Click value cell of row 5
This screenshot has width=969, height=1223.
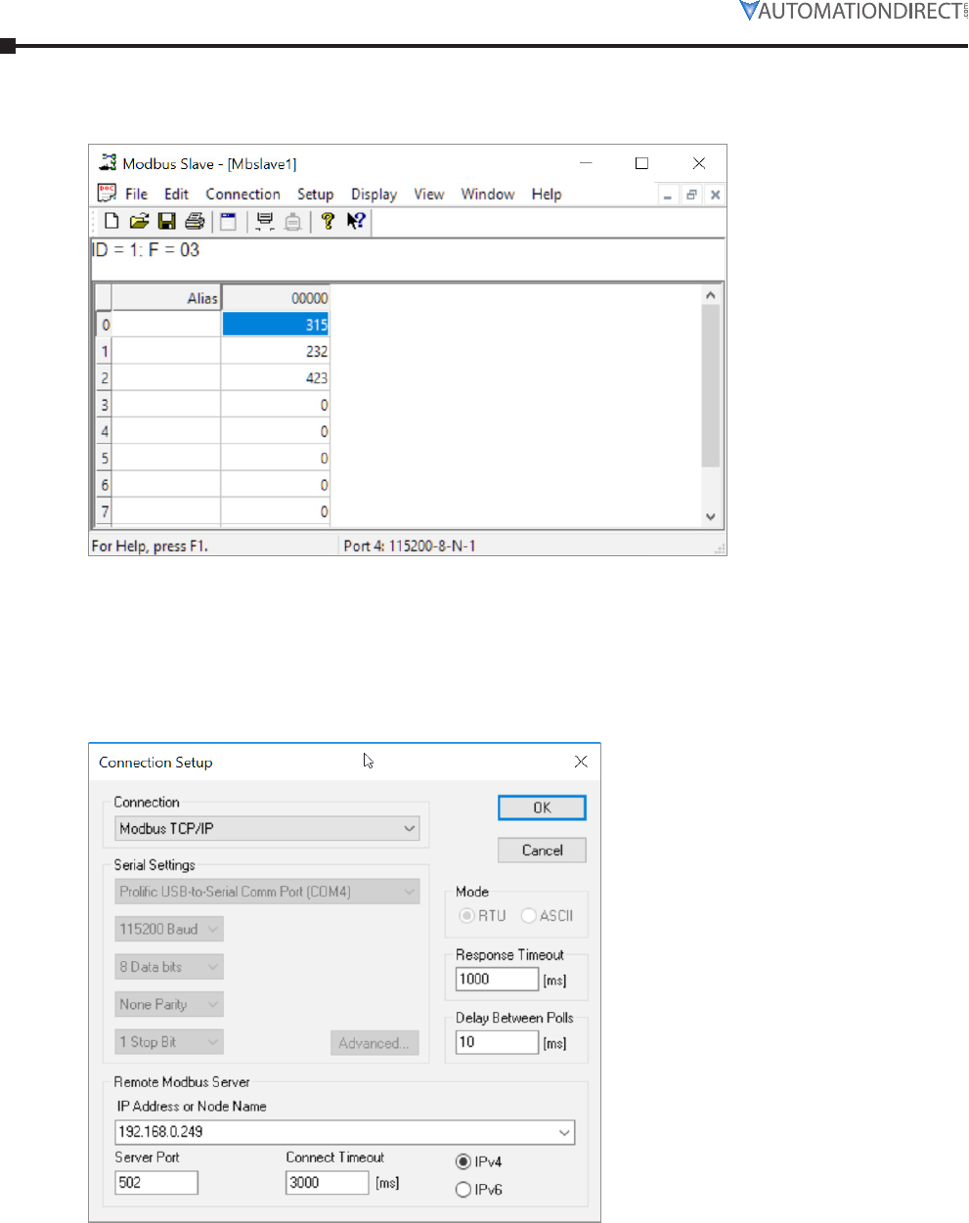(x=276, y=458)
